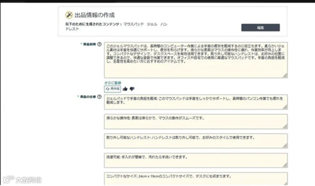
Task: Click resize handle of 洗濯可能 field
Action: (x=285, y=165)
